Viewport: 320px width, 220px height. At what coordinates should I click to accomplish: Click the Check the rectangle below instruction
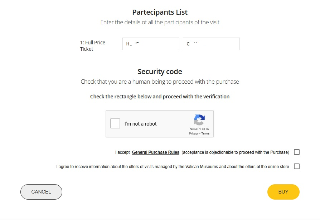[x=160, y=97]
